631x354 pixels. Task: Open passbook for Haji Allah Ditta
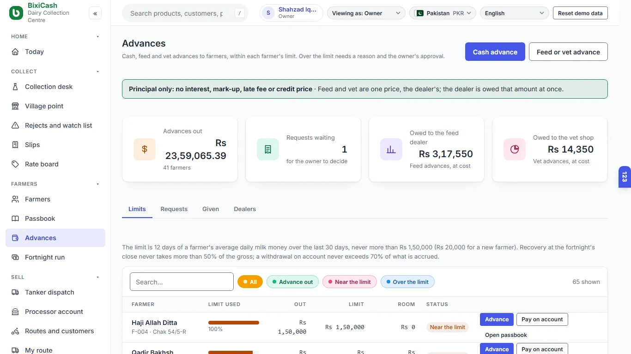[x=506, y=335]
